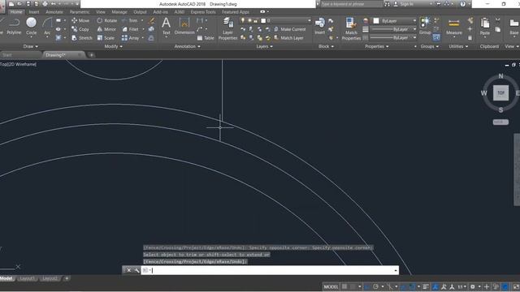The height and width of the screenshot is (292, 520).
Task: Toggle layer on/off lightbulb icon
Action: point(243,20)
